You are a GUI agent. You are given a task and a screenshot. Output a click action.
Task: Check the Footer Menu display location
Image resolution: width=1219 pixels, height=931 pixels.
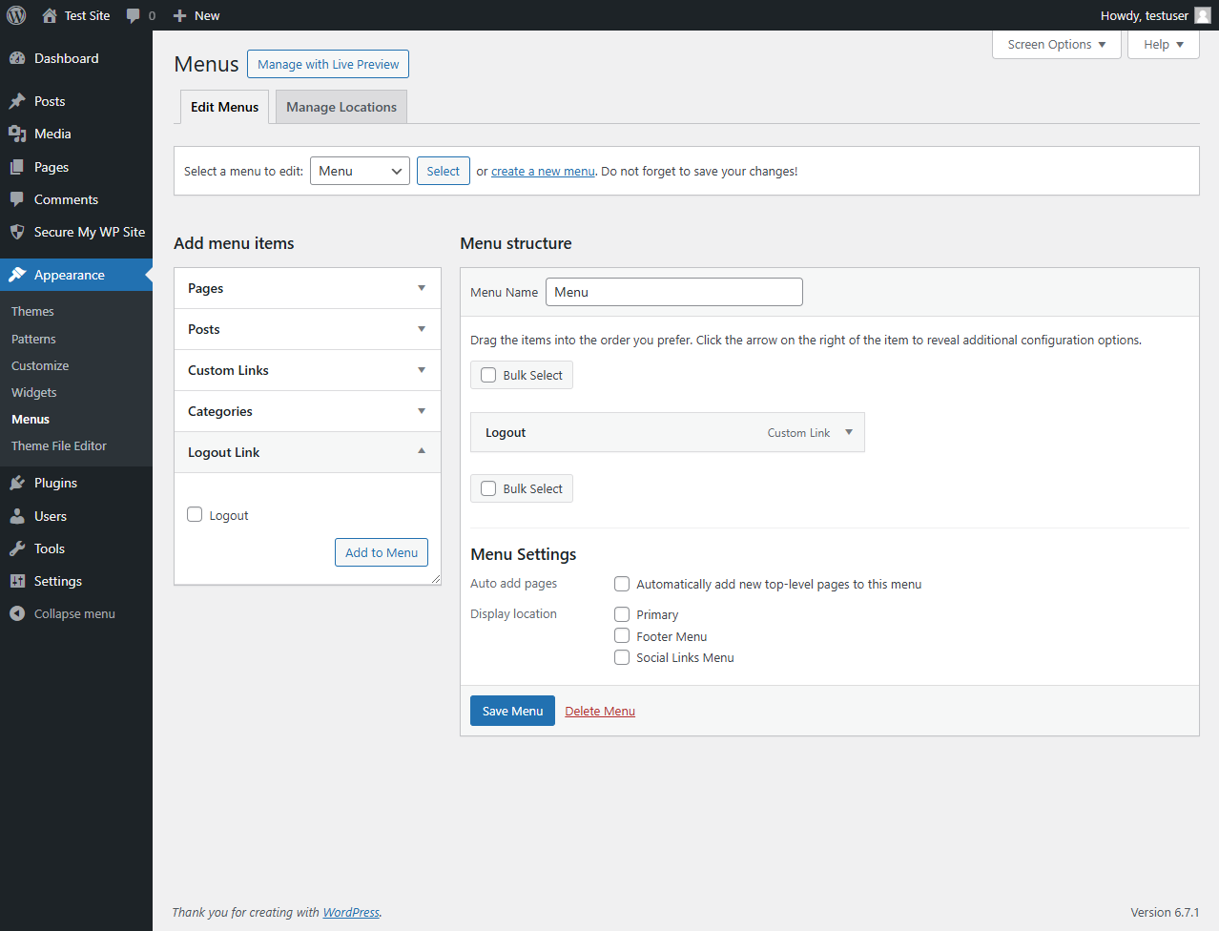[621, 635]
